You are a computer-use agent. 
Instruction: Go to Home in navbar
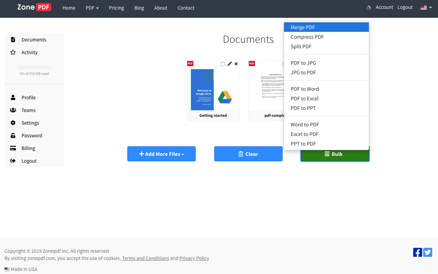[x=69, y=8]
